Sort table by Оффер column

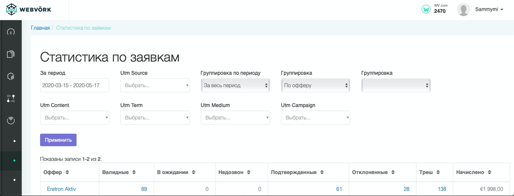pos(56,172)
